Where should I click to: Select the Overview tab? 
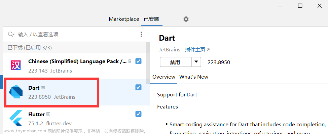click(164, 77)
